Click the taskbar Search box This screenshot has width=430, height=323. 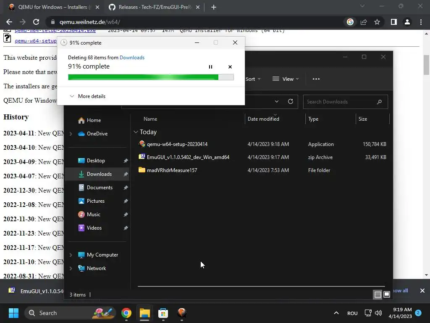(x=70, y=313)
